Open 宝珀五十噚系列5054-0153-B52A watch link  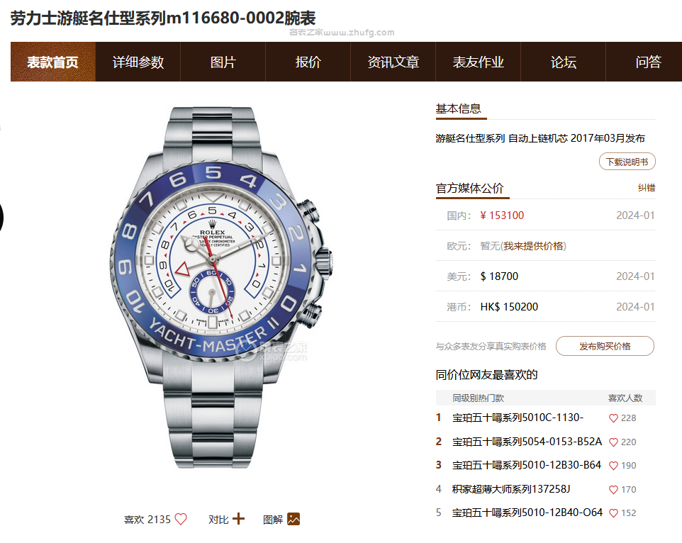pos(527,442)
